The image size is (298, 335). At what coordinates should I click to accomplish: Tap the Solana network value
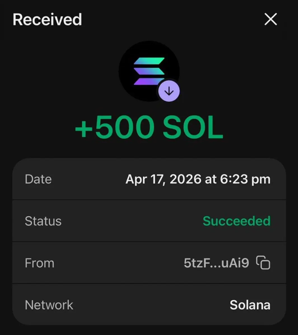click(x=250, y=305)
